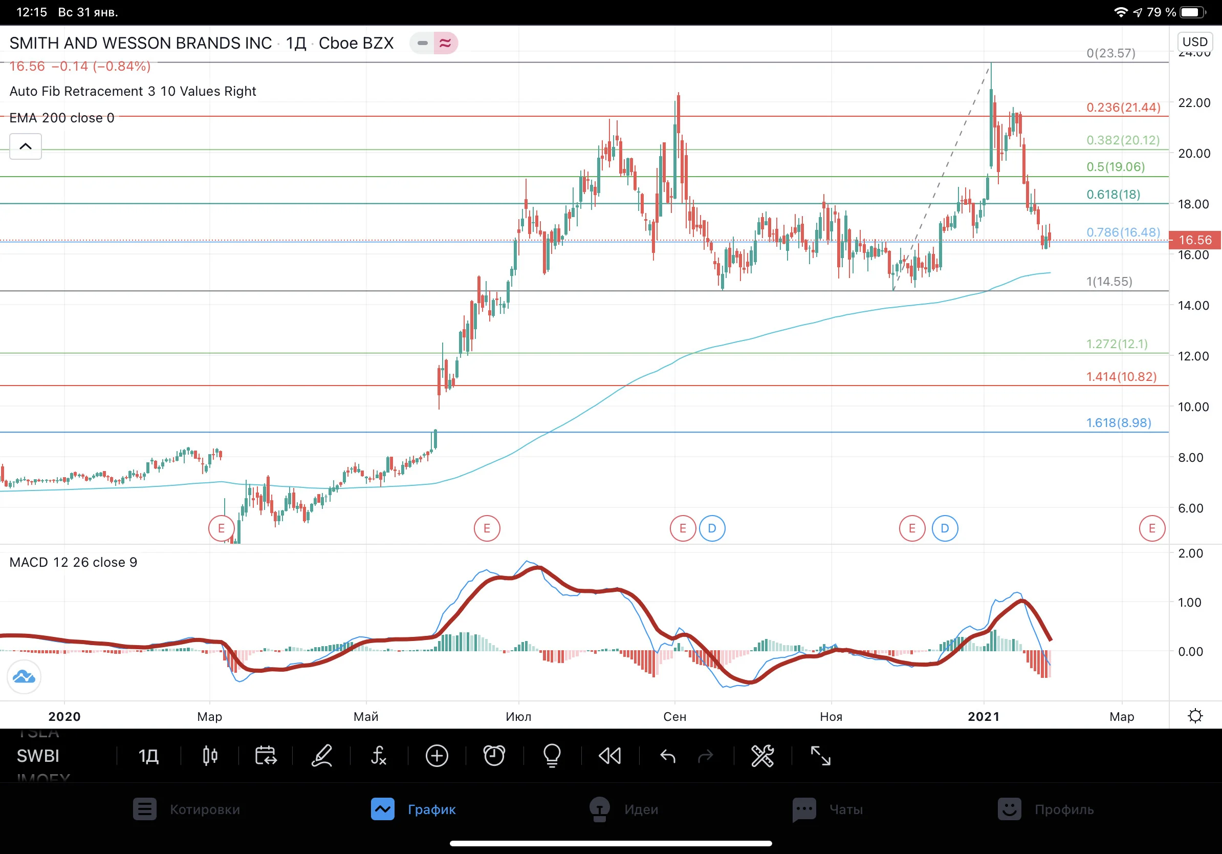Open the 1Д timeframe selector in toolbar
The height and width of the screenshot is (854, 1222).
pos(148,756)
